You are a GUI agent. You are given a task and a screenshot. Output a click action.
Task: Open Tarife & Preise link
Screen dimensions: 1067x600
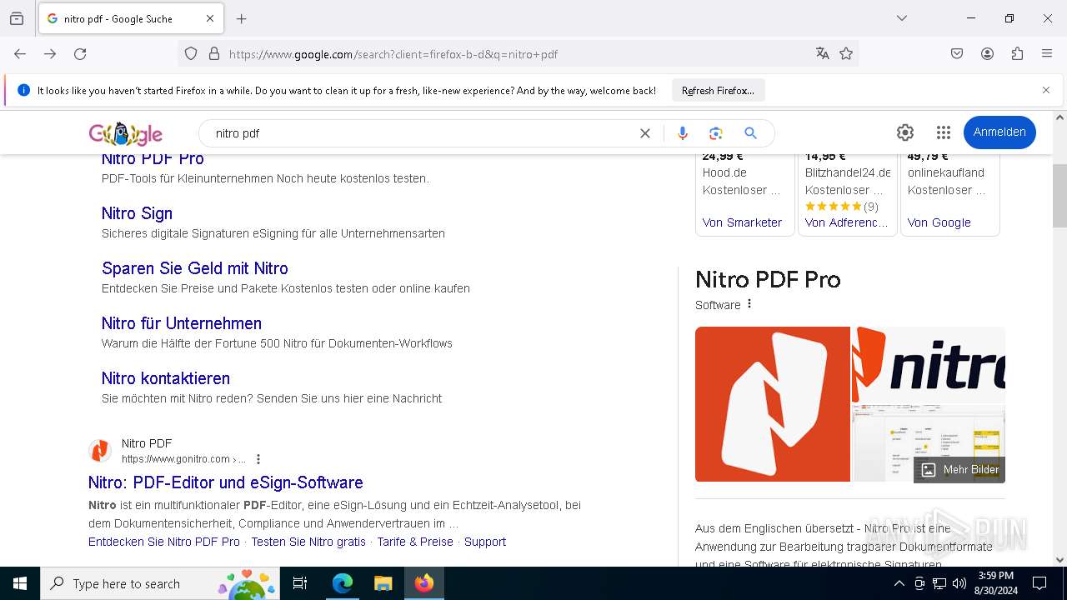(x=415, y=542)
